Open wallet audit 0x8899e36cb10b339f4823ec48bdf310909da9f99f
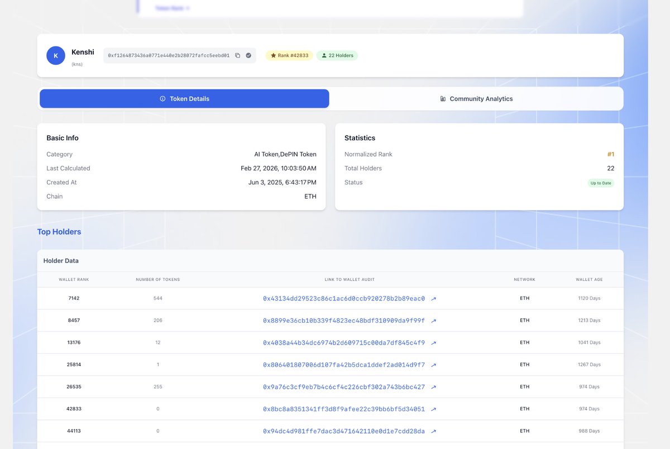670x449 pixels. tap(344, 321)
